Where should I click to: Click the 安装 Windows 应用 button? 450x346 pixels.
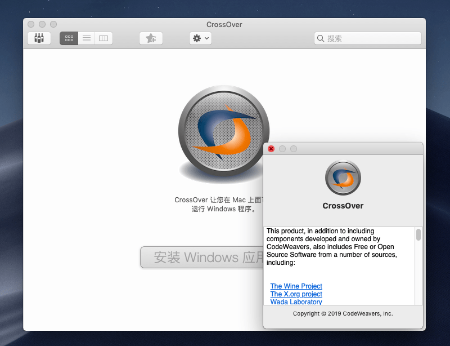pyautogui.click(x=202, y=257)
